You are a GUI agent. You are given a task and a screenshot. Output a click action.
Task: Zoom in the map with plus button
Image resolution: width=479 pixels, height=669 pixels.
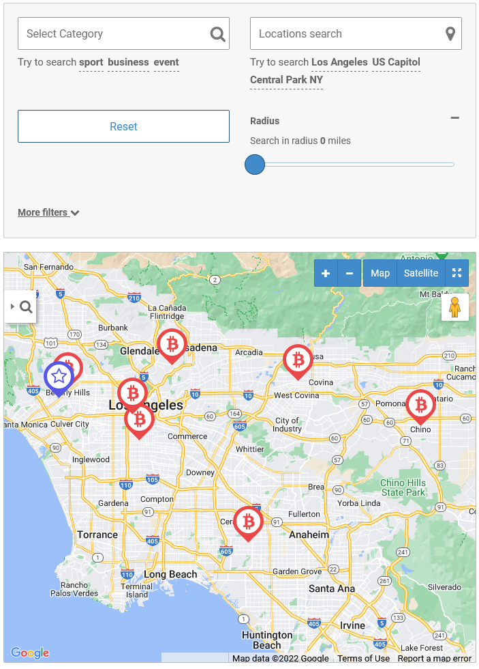pos(326,273)
